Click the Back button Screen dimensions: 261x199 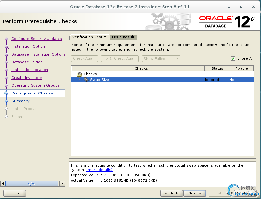coord(171,193)
